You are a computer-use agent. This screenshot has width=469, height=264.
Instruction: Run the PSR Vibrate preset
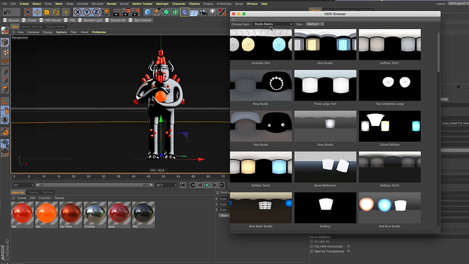pyautogui.click(x=50, y=20)
